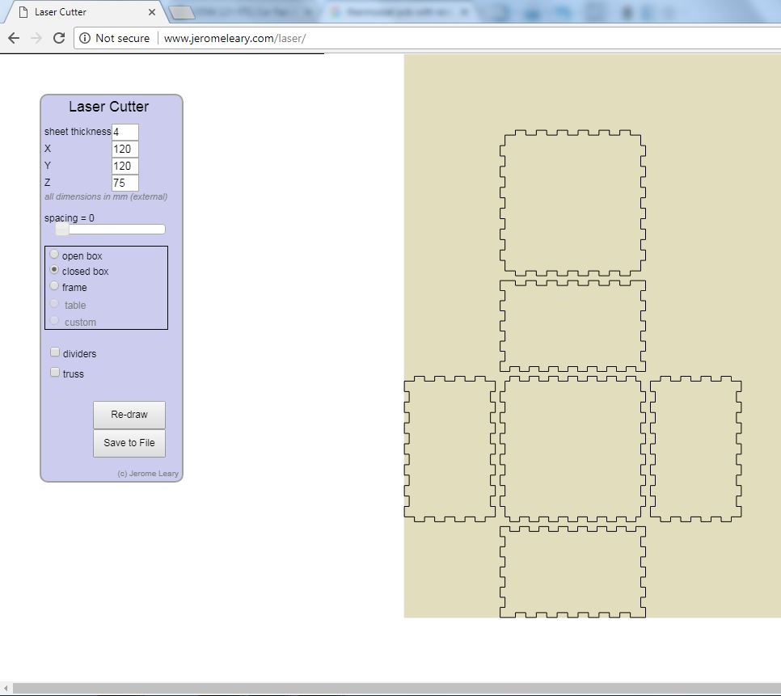Select the frame radio button
This screenshot has width=781, height=696.
click(54, 285)
